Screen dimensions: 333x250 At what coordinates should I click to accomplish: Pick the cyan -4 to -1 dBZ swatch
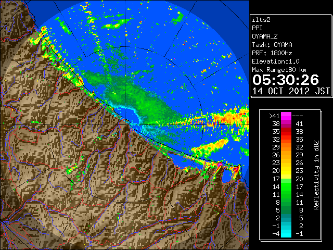pos(286,233)
